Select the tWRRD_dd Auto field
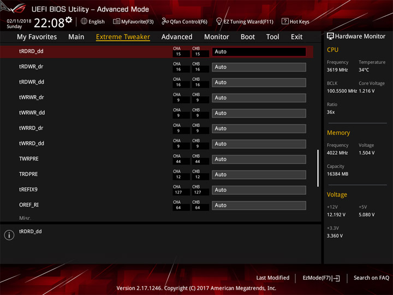Screen dimensions: 393x295 [259, 144]
